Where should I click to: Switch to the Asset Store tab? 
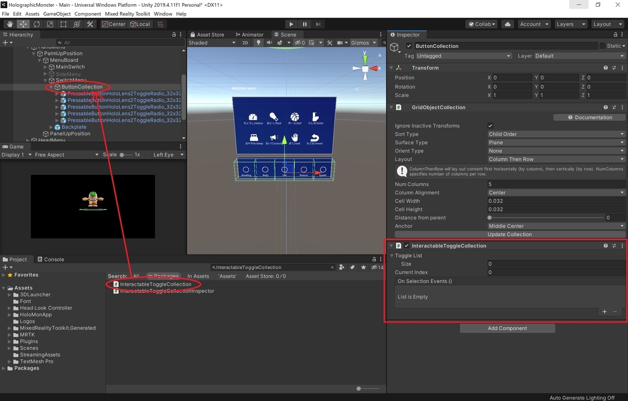tap(207, 35)
